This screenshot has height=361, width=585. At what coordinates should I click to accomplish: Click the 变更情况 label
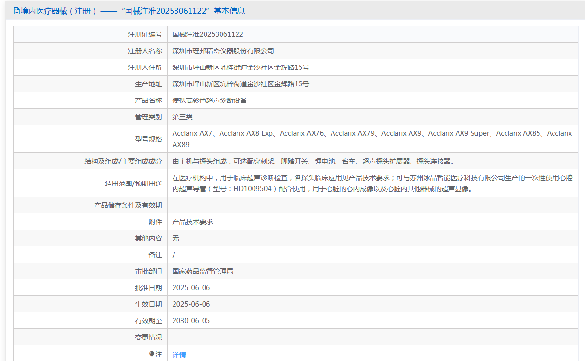[148, 337]
